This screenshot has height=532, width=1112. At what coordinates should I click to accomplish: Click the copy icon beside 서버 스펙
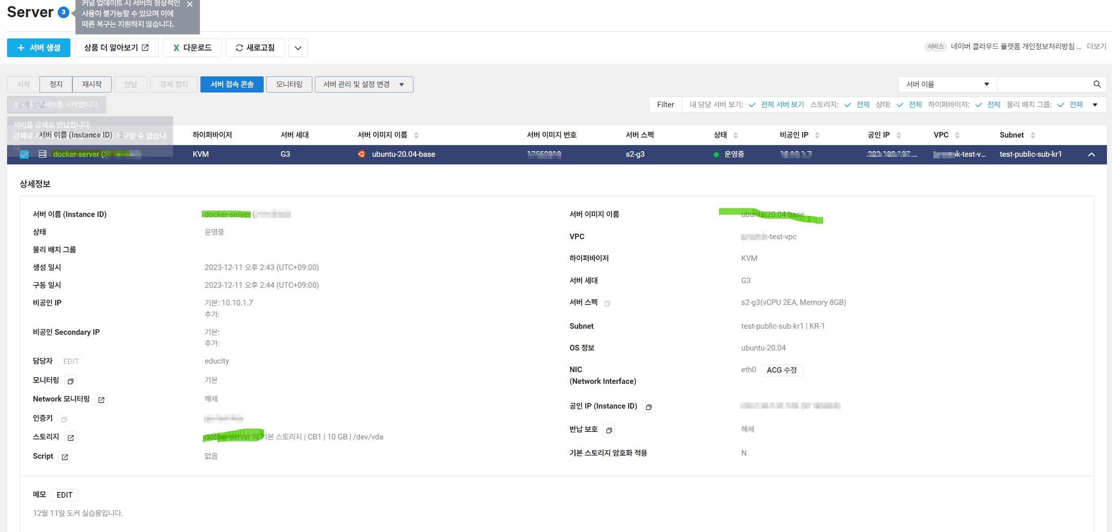click(607, 303)
